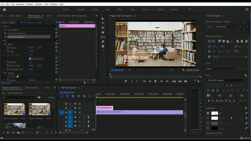Click the New Bin folder icon
Image resolution: width=251 pixels, height=141 pixels.
(x=39, y=97)
